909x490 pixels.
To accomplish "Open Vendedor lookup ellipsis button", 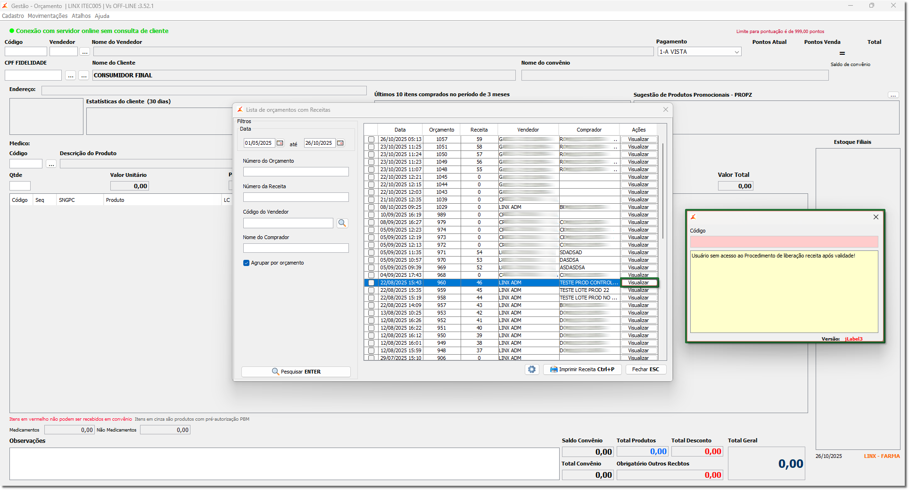I will click(85, 52).
